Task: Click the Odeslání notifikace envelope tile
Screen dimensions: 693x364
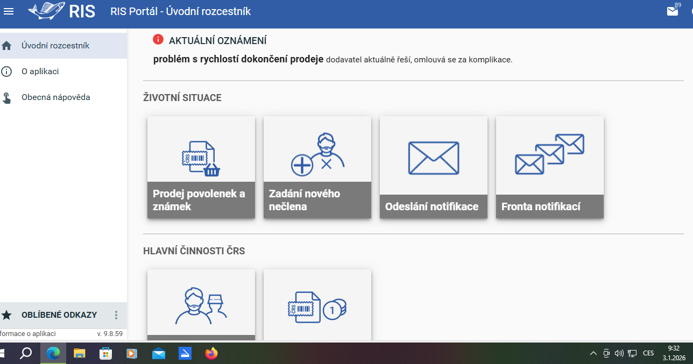Action: click(x=434, y=167)
